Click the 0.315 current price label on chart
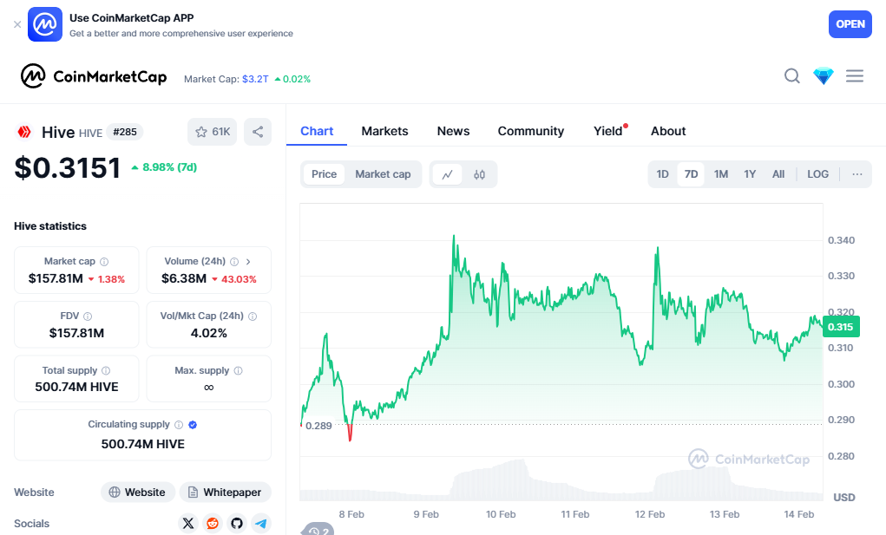Screen dimensions: 886x535 pyautogui.click(x=841, y=327)
